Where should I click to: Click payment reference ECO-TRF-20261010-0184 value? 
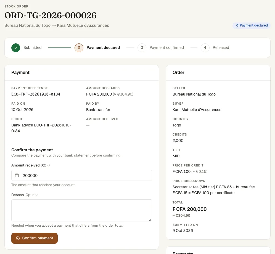[x=36, y=94]
